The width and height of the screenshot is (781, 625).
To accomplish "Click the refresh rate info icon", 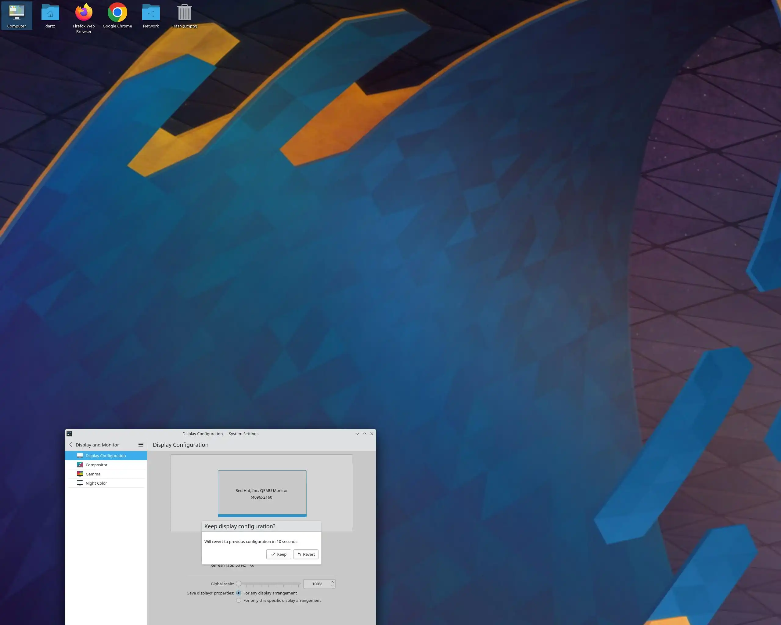I will (x=252, y=565).
